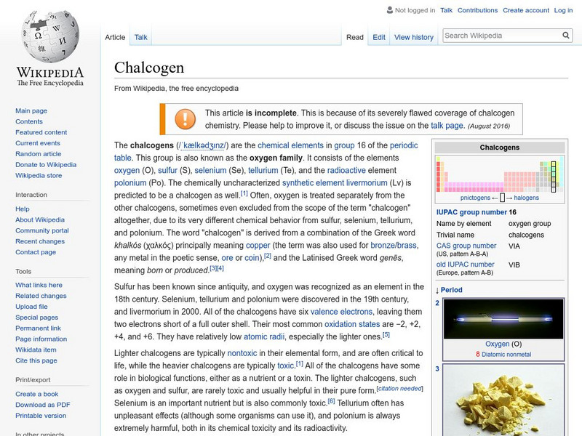This screenshot has height=436, width=582.
Task: Open the yellow sulfur sample image
Action: [503, 400]
